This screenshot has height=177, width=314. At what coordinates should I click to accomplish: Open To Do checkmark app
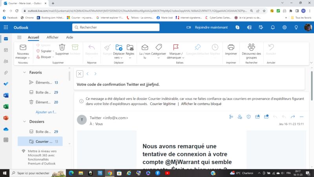(6, 84)
